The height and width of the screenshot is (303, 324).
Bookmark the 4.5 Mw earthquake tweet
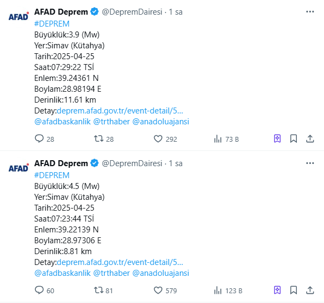(294, 290)
